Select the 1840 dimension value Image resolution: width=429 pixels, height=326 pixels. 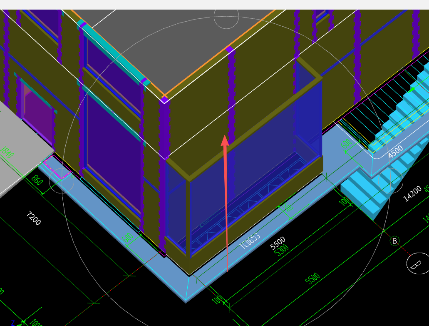coord(7,152)
